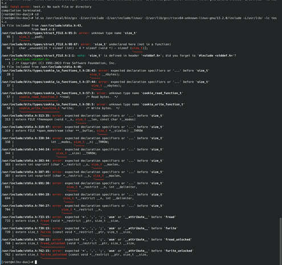282x265 pixels.
Task: Click source line 760 'extern size_t fread_unlocked'
Action: (70, 243)
